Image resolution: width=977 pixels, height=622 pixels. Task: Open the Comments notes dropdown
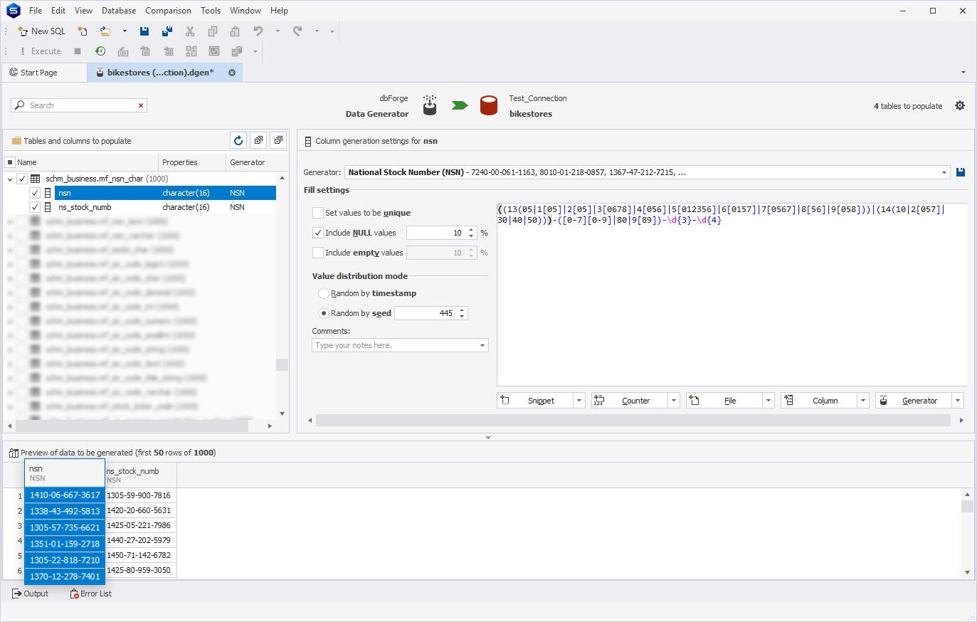482,345
